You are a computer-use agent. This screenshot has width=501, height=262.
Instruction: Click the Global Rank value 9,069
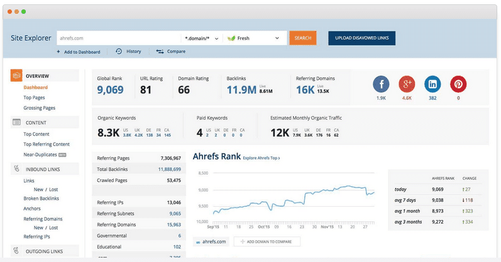pyautogui.click(x=110, y=90)
